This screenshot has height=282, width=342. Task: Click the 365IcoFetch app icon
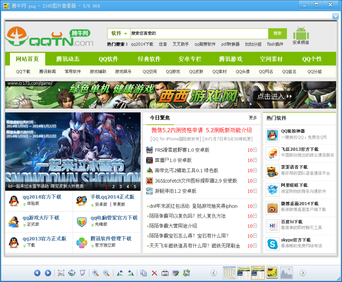(x=150, y=181)
